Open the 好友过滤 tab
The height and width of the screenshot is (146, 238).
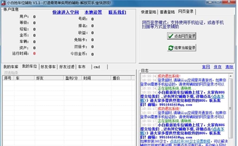(x=67, y=67)
